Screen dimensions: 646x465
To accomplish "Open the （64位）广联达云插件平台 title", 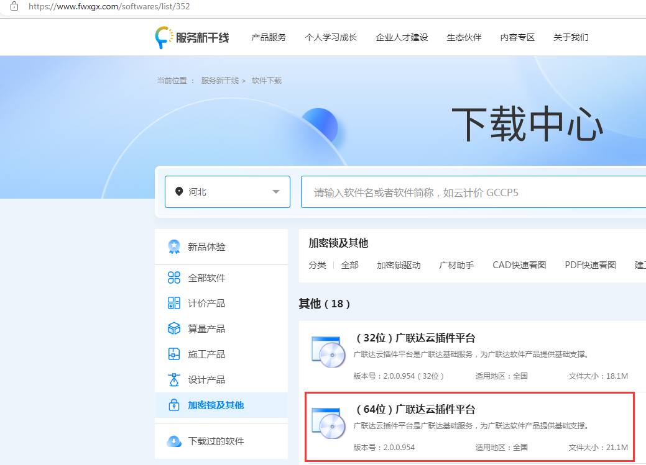I will (415, 409).
